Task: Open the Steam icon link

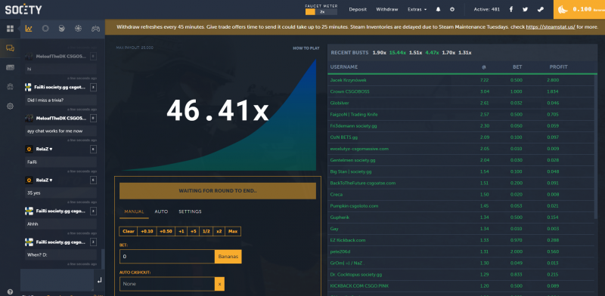Action: pyautogui.click(x=540, y=9)
